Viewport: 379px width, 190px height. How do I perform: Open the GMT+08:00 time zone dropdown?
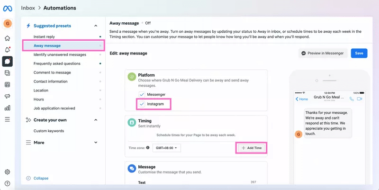point(167,148)
